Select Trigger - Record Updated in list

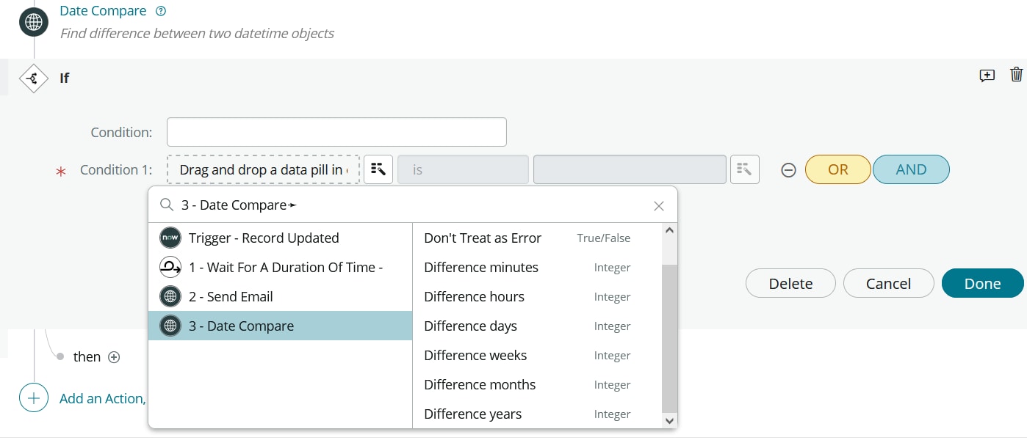pos(264,238)
